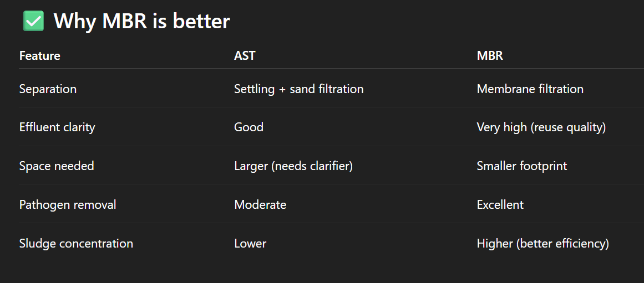Click the "Moderate" cell under AST
The height and width of the screenshot is (283, 644).
tap(260, 205)
